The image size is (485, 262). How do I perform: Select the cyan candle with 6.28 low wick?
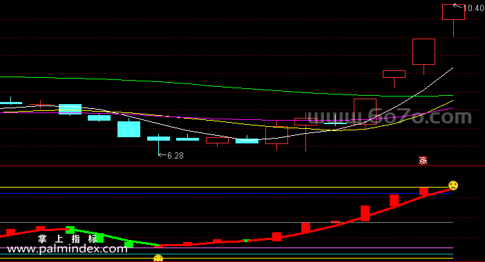[x=158, y=139]
